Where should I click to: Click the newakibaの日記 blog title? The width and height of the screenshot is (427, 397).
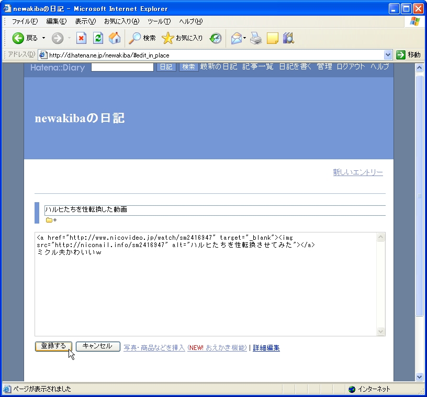pyautogui.click(x=80, y=118)
